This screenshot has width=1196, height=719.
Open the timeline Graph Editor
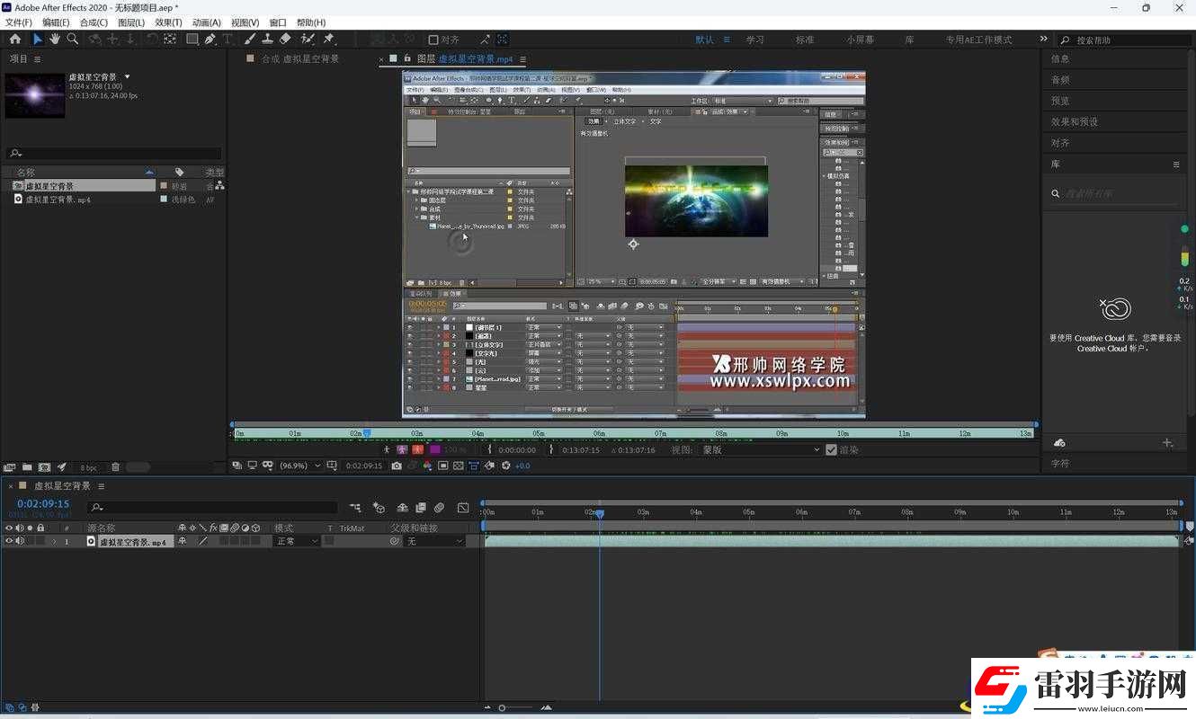point(463,508)
